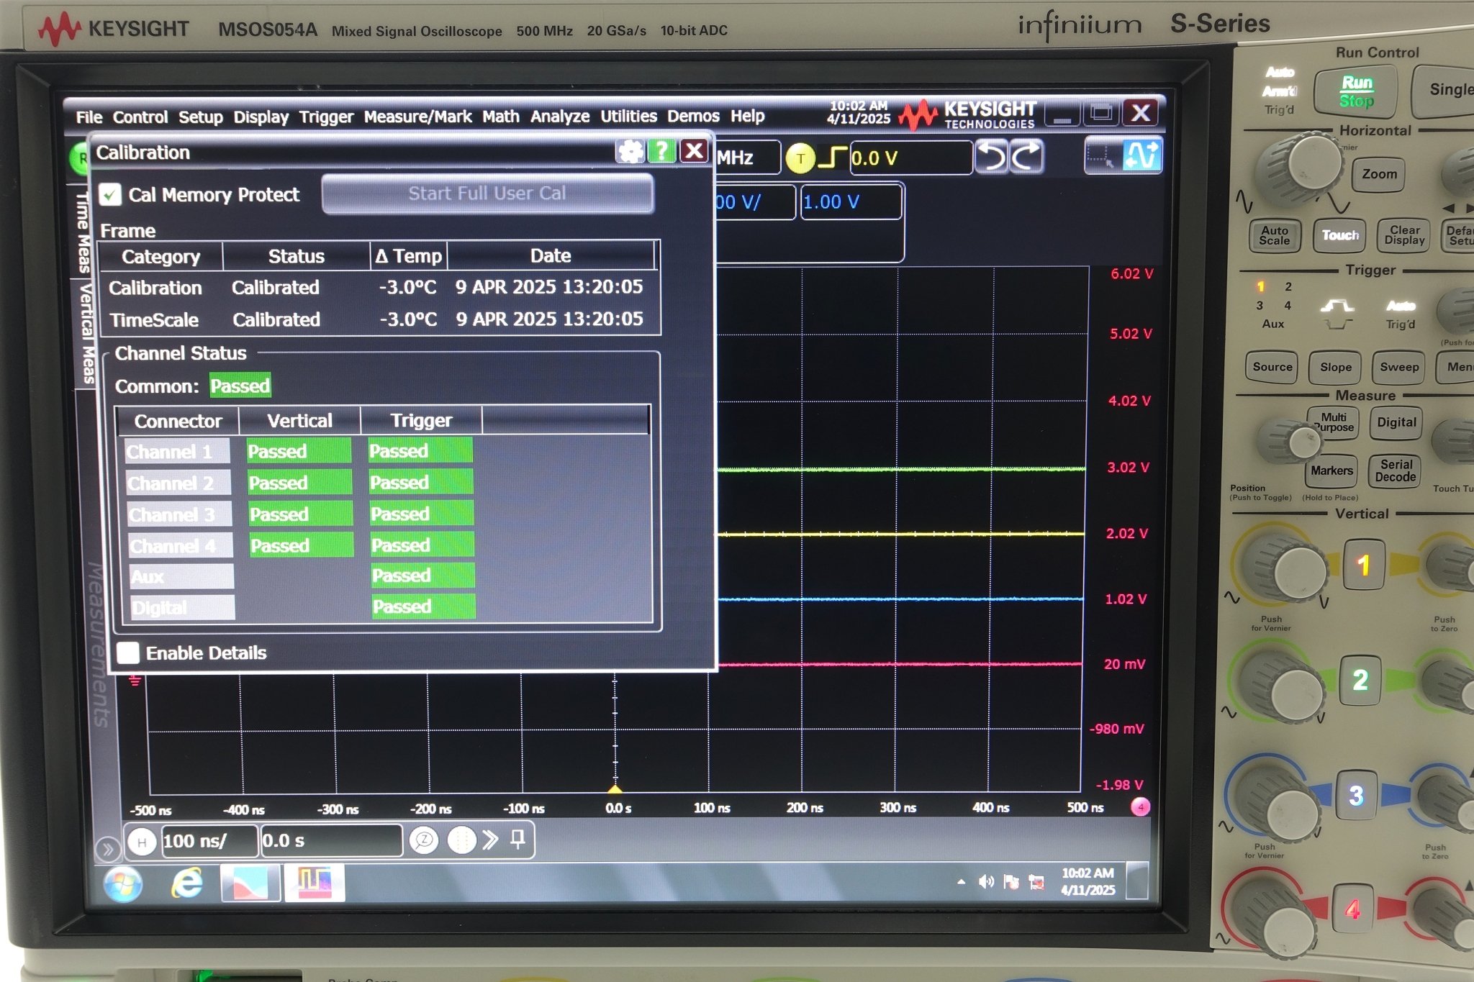Image resolution: width=1474 pixels, height=982 pixels.
Task: Open Calibration dialog help question mark
Action: click(661, 151)
